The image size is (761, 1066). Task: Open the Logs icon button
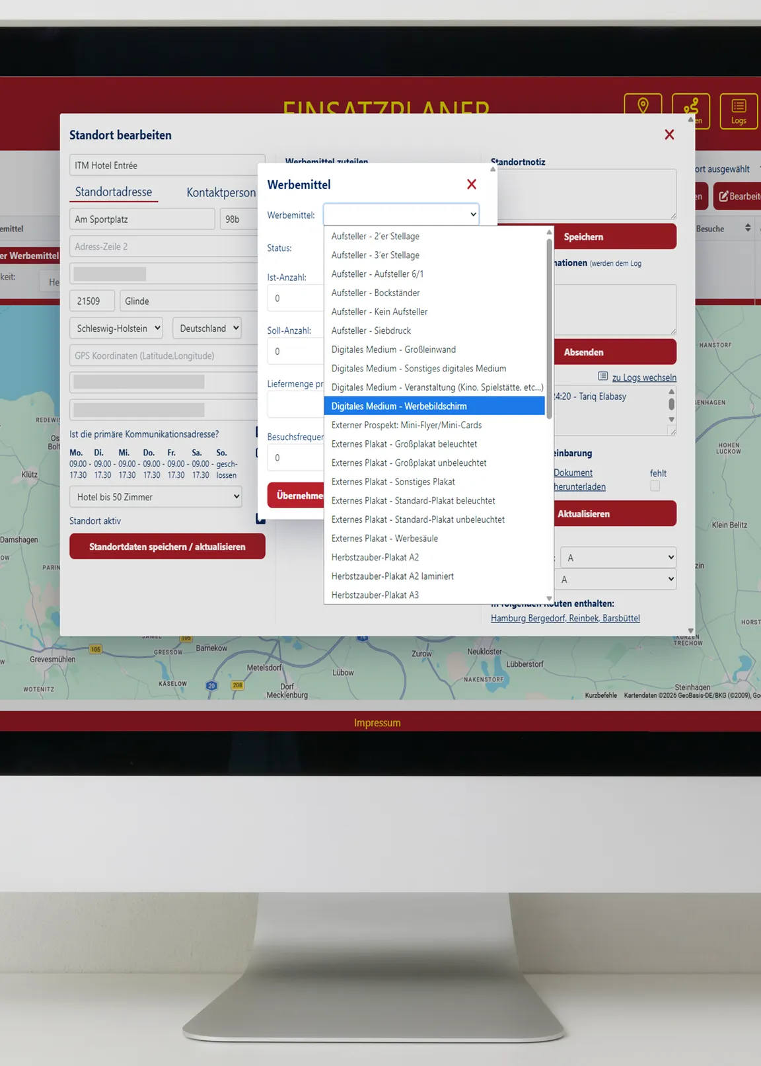point(738,110)
